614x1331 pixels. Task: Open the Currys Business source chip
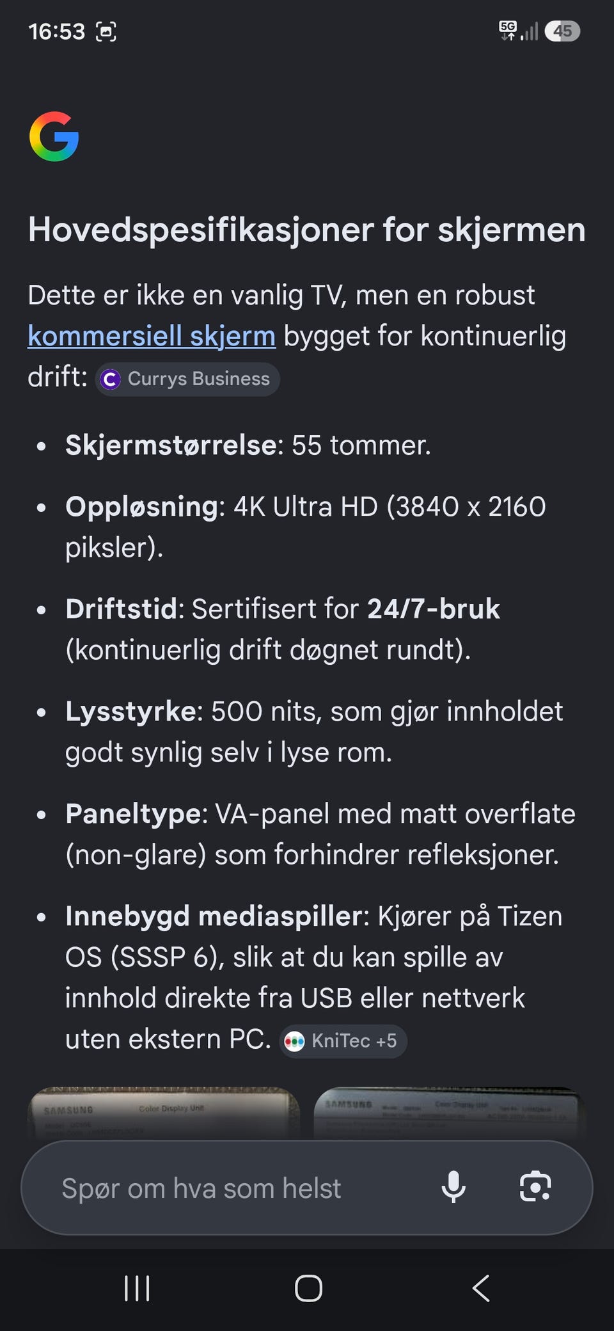click(187, 379)
